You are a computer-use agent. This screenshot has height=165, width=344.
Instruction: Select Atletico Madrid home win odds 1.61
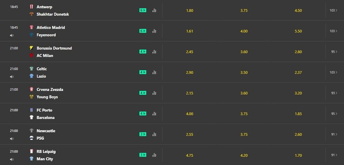[x=190, y=31]
